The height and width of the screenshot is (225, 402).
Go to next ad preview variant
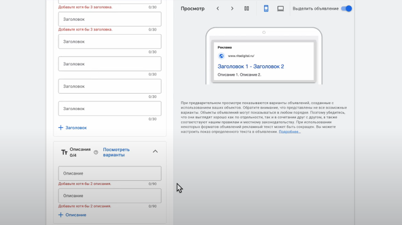click(x=232, y=8)
